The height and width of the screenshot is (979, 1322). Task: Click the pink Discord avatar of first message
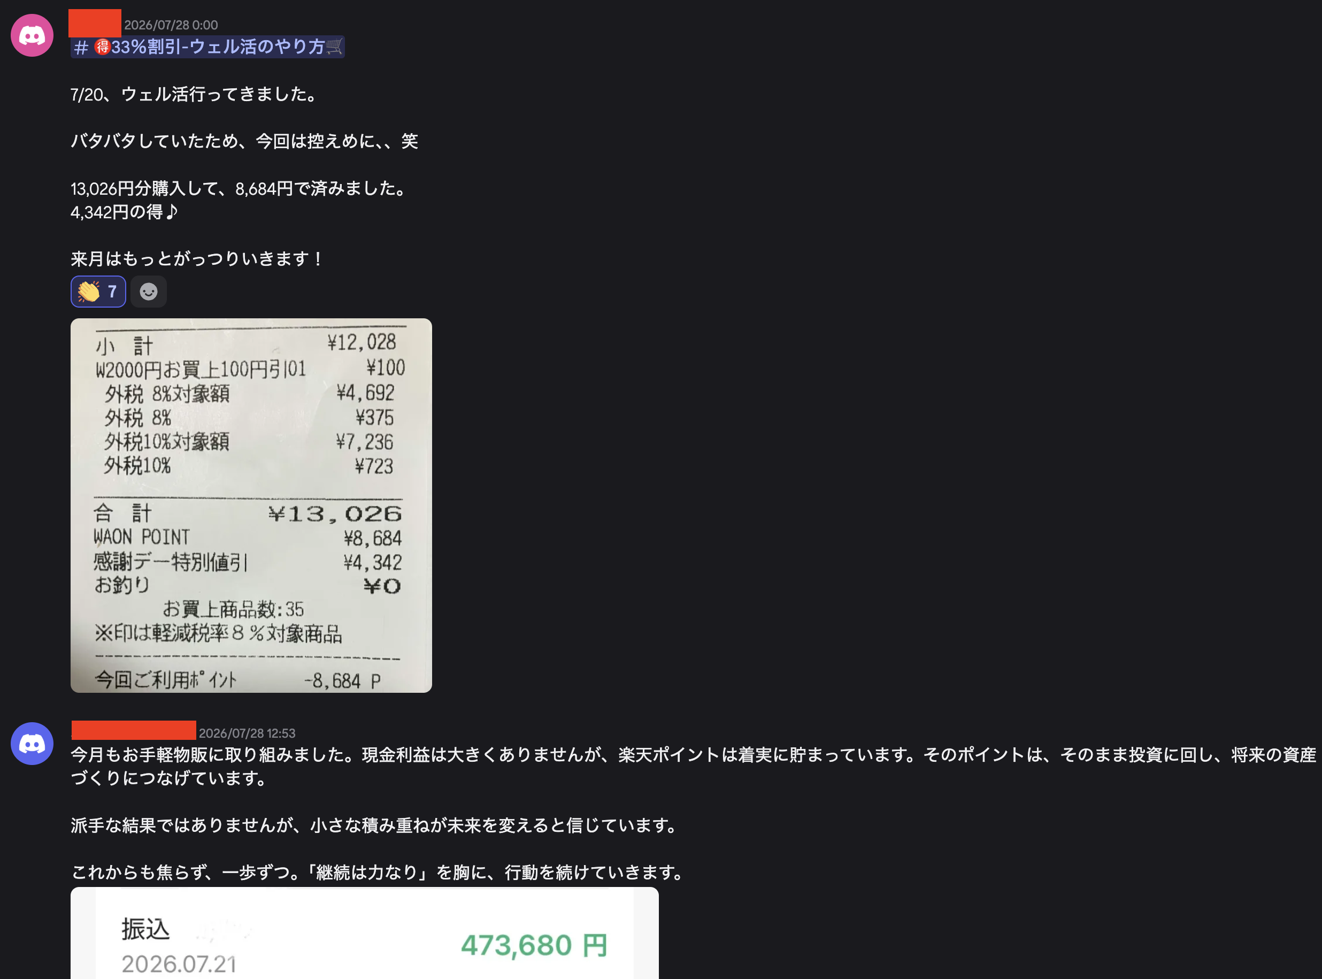click(x=32, y=35)
